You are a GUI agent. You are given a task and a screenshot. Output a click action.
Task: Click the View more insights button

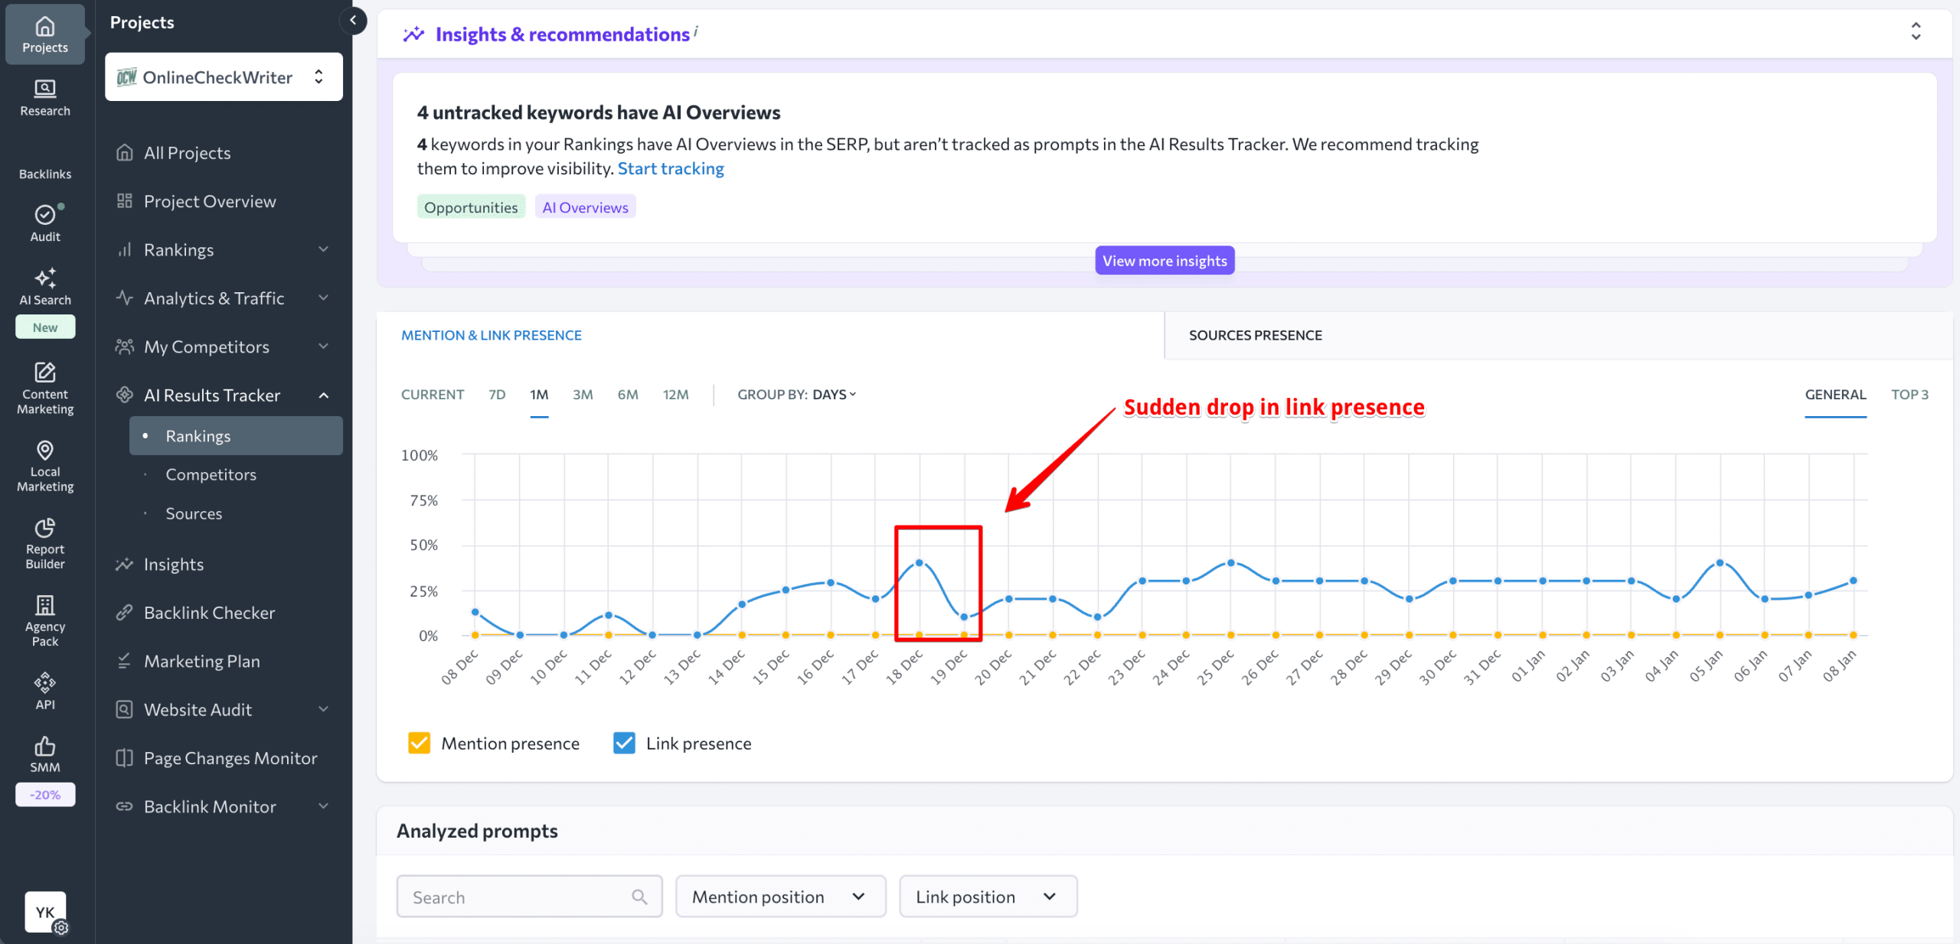tap(1164, 260)
